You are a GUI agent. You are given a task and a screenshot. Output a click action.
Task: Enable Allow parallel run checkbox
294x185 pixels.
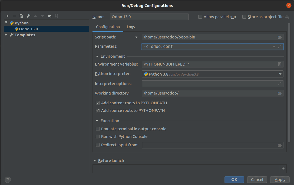click(200, 17)
